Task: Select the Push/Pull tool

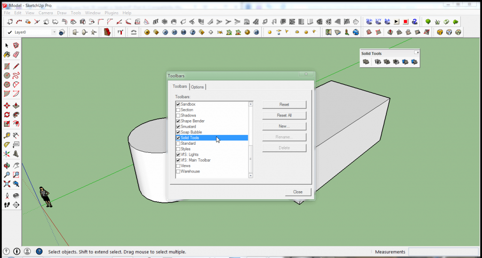Action: pos(16,106)
